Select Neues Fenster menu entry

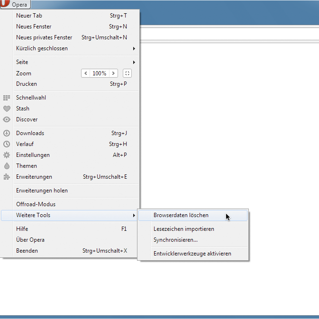click(70, 27)
